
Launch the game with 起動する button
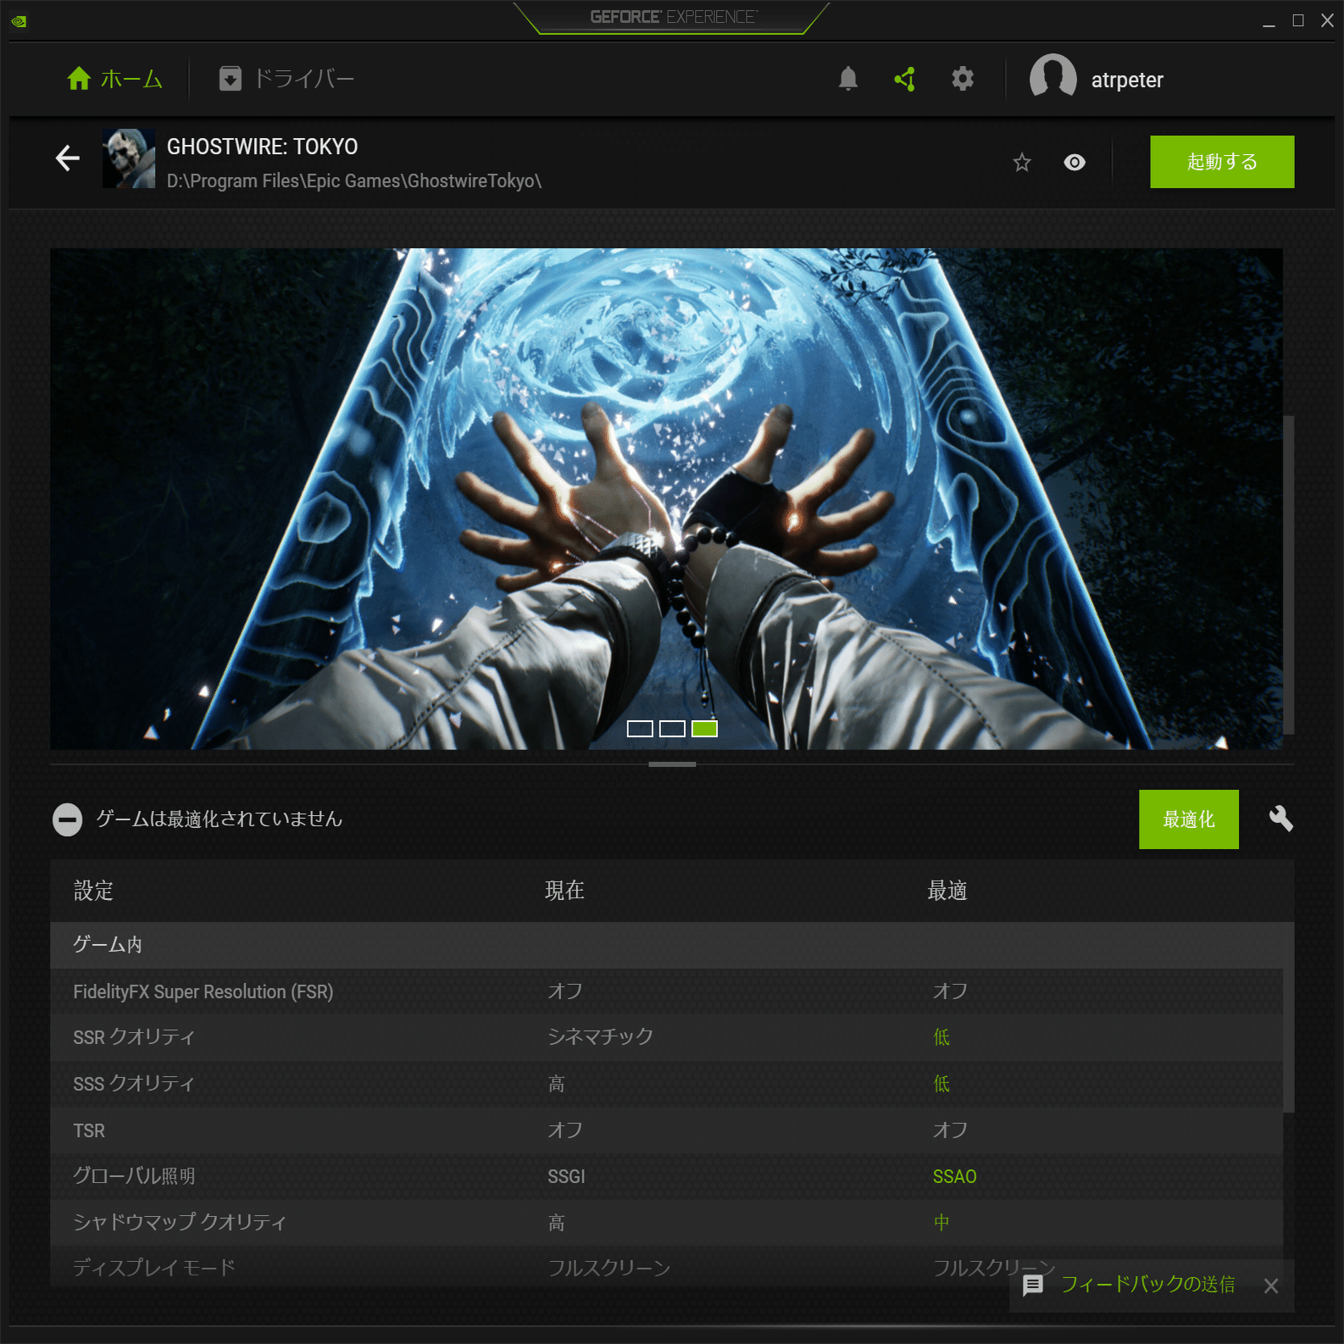tap(1222, 162)
